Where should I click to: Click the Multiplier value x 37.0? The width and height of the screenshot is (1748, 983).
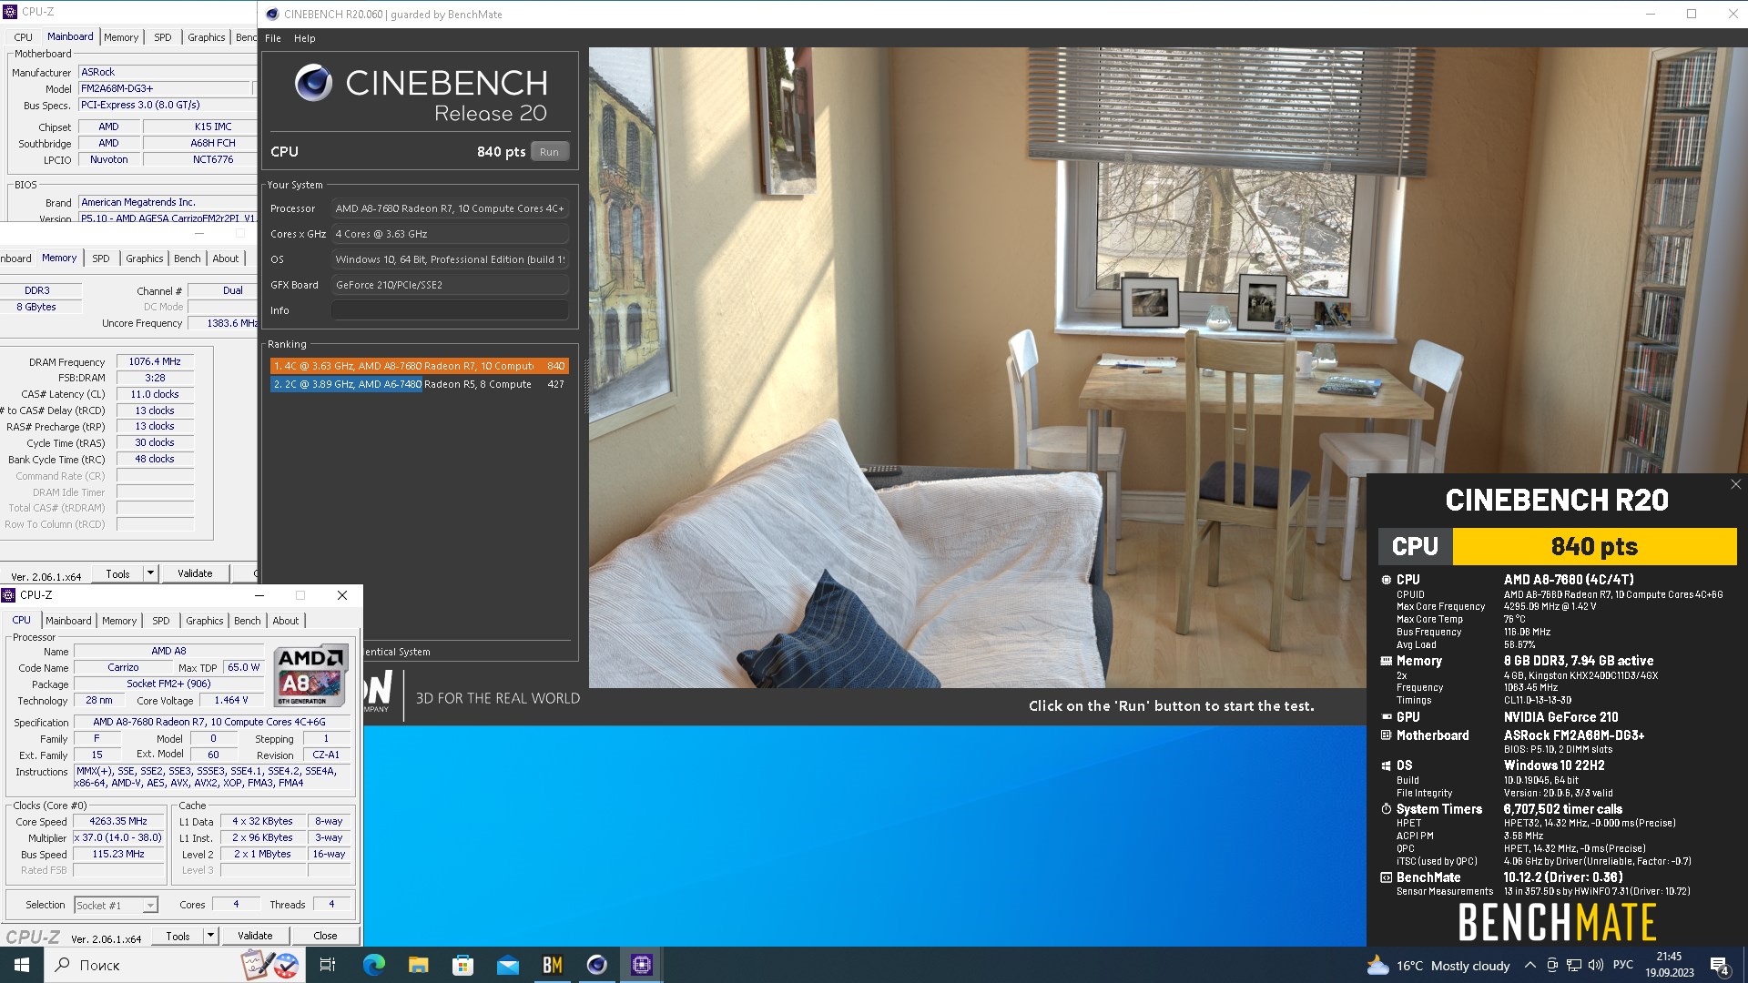pos(118,837)
